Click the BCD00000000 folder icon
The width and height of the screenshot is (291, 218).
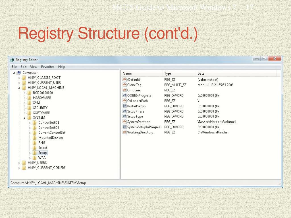pos(29,93)
